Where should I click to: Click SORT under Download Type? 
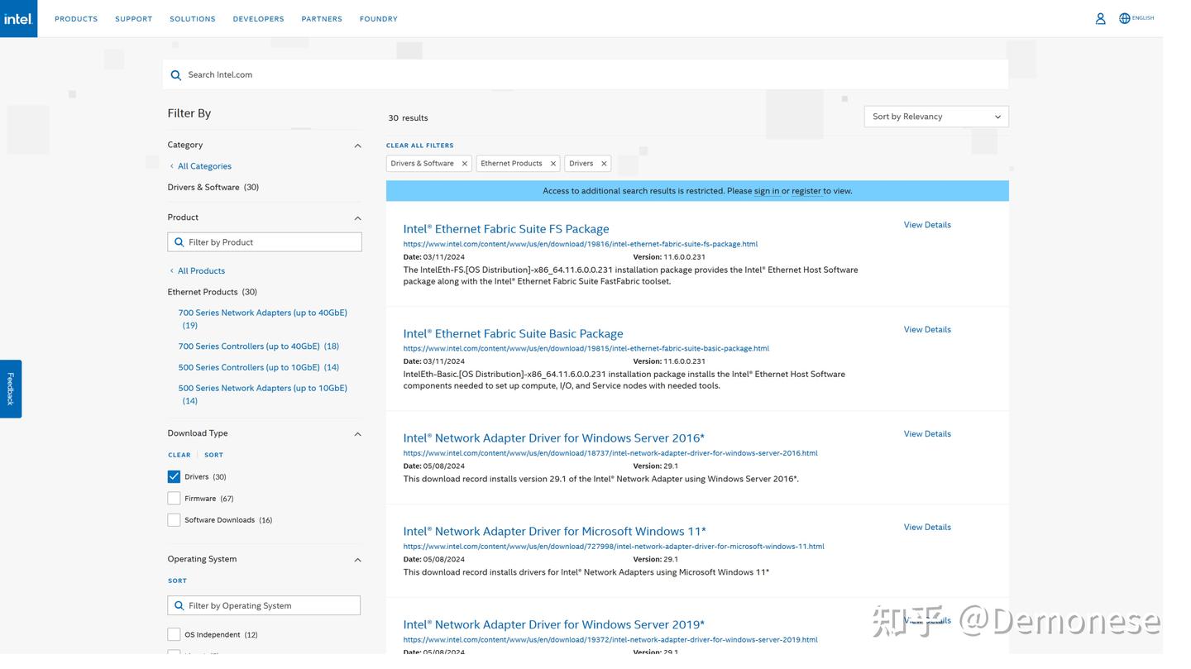(214, 455)
